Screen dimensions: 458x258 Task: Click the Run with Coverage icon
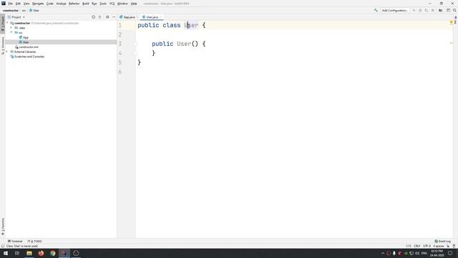(x=427, y=10)
